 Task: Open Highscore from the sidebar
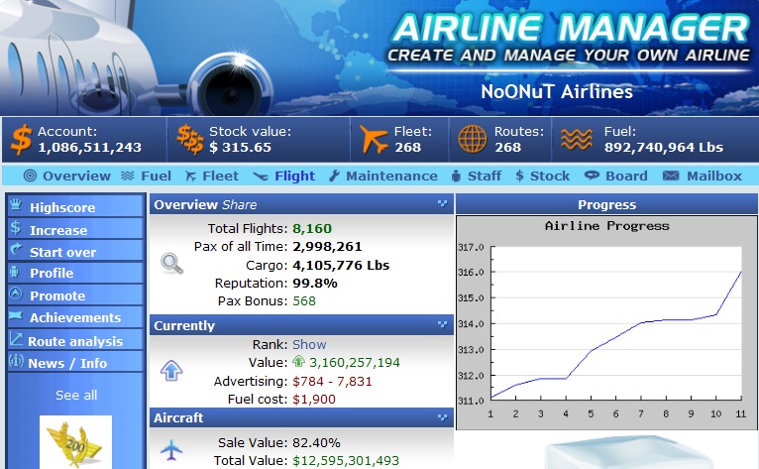tap(75, 207)
